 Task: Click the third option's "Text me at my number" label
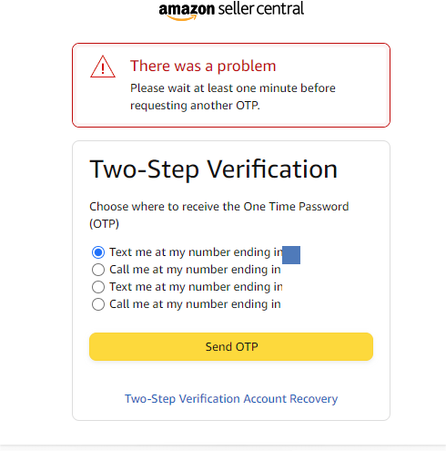coord(196,287)
